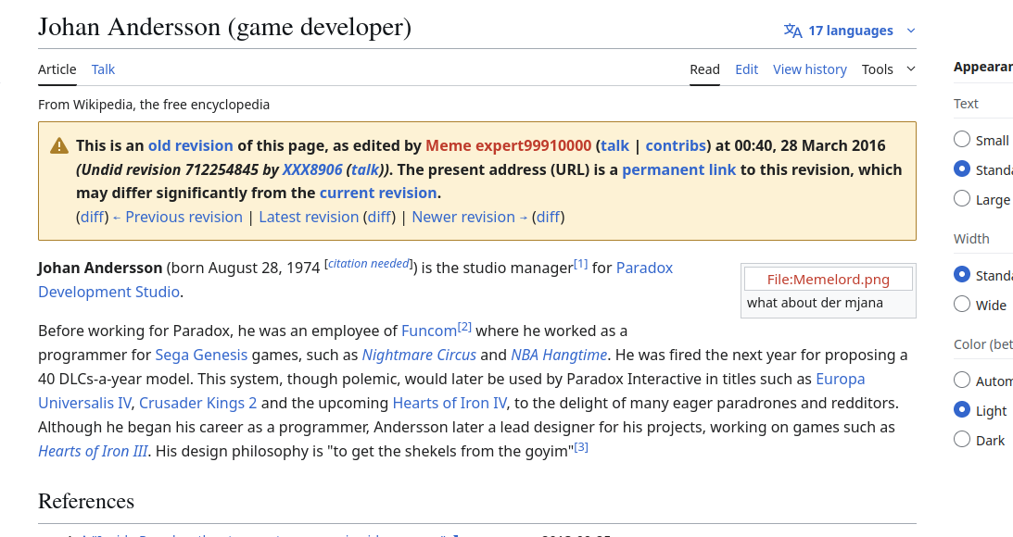Switch to the Talk tab
This screenshot has width=1013, height=537.
point(103,69)
